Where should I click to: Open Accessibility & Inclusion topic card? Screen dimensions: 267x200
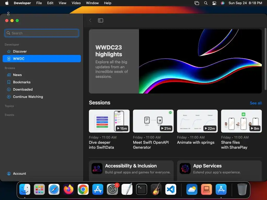click(131, 171)
